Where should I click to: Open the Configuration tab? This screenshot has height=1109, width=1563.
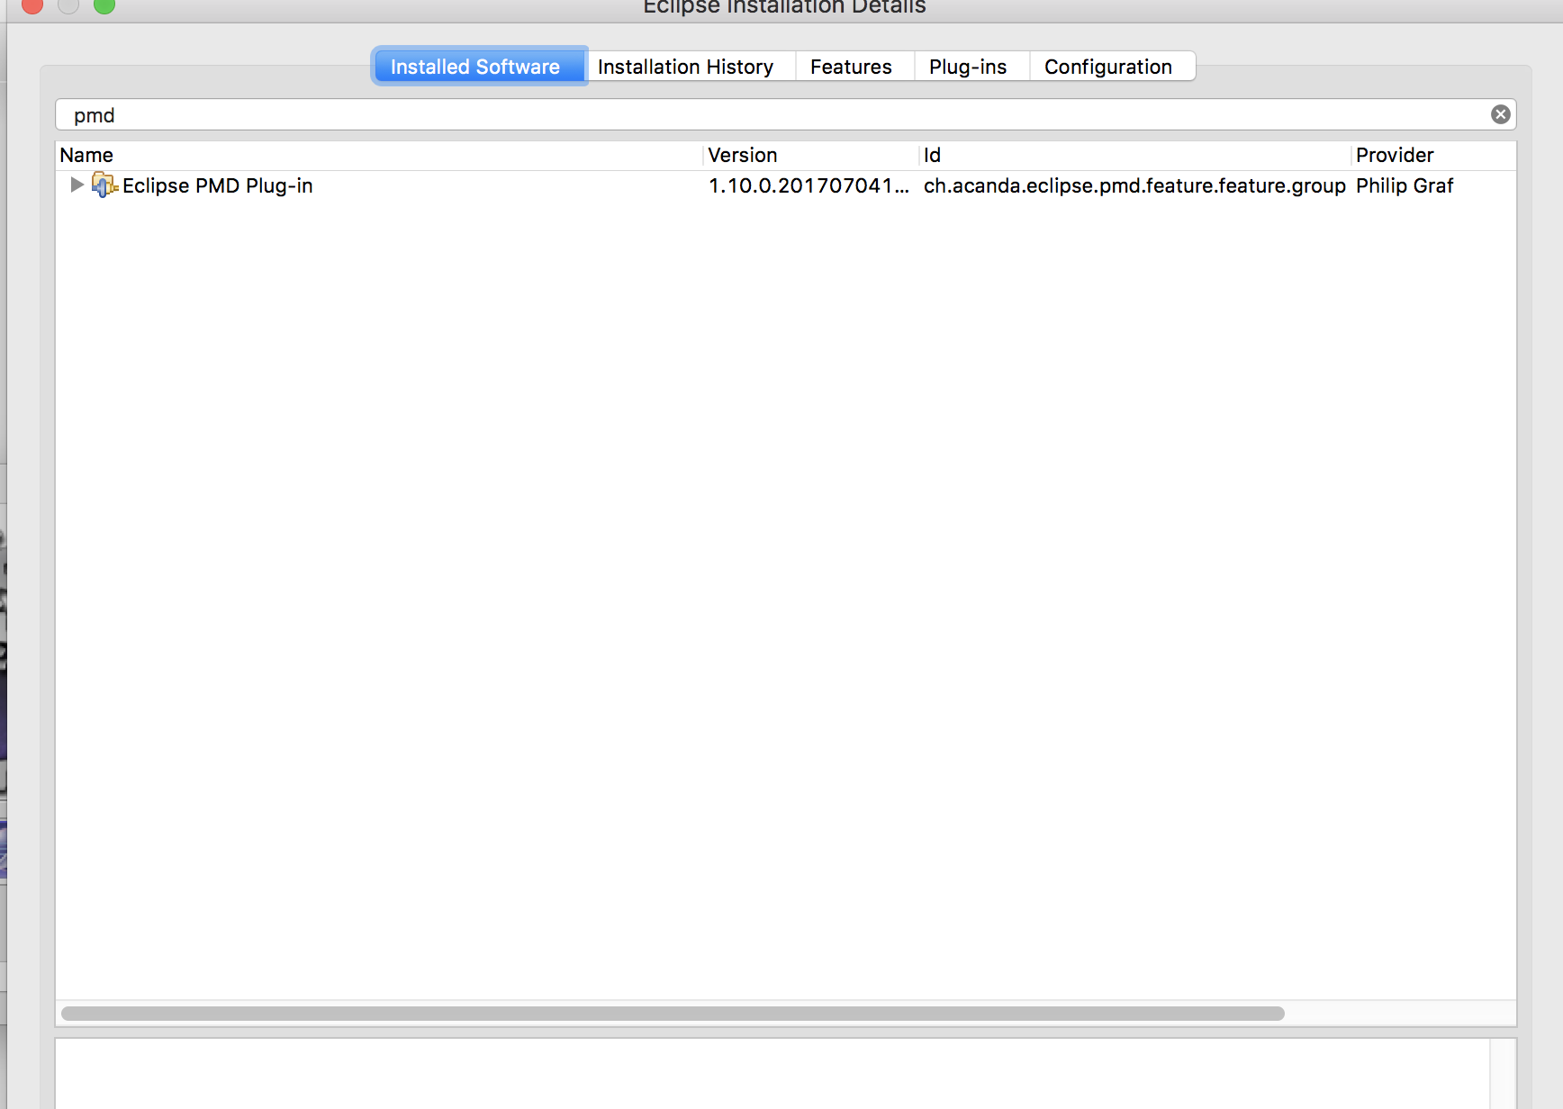tap(1107, 66)
